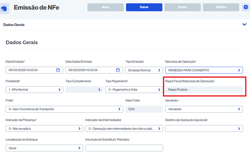
Task: Open the Destino da Operação dropdown
Action: pyautogui.click(x=239, y=129)
